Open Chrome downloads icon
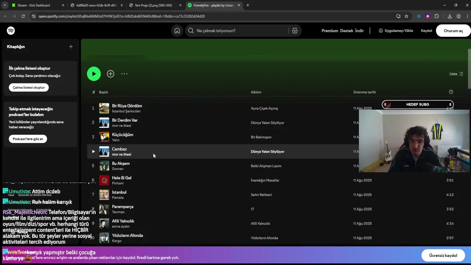Screen dimensions: 471x265 coord(450,16)
